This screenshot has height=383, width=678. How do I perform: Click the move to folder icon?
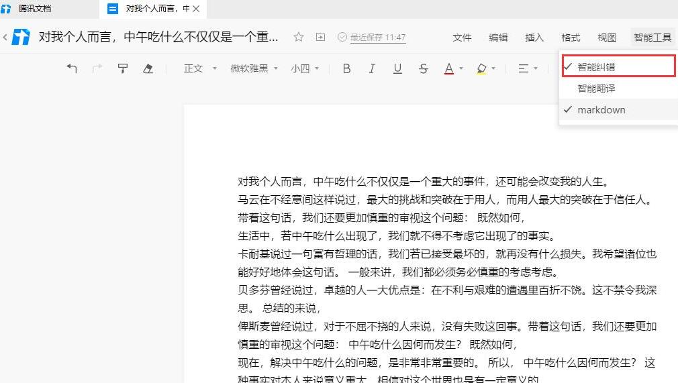tap(320, 37)
